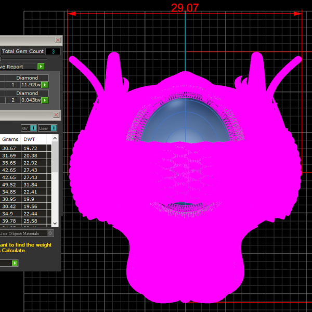Click green arrow next to 0.043tw diamond
Viewport: 312px width, 312px height.
click(x=45, y=100)
